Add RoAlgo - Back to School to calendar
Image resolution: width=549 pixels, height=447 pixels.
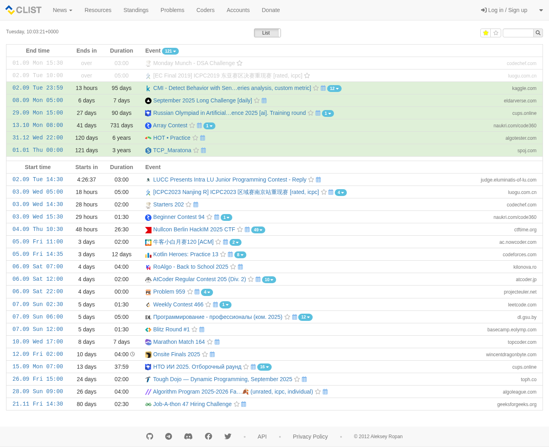[240, 267]
